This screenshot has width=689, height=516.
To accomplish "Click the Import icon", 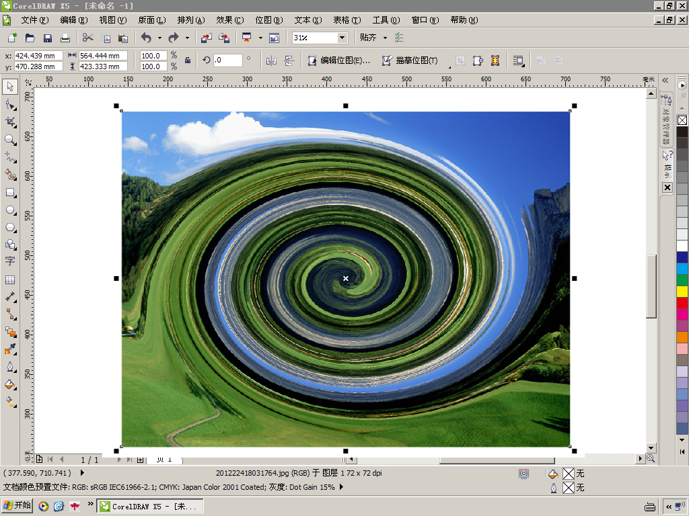I will [206, 38].
